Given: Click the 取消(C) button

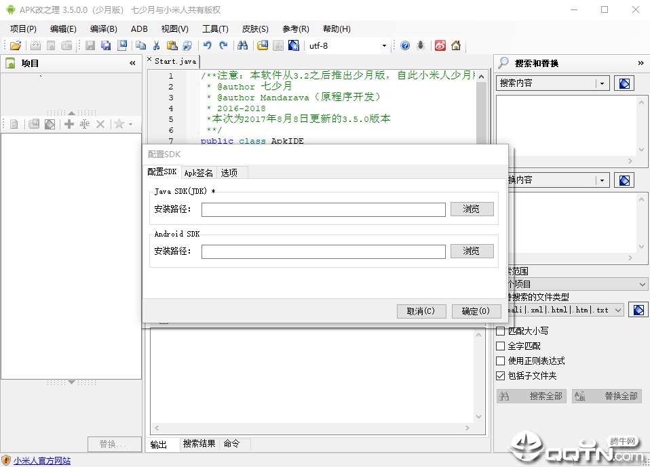Looking at the screenshot, I should [421, 311].
